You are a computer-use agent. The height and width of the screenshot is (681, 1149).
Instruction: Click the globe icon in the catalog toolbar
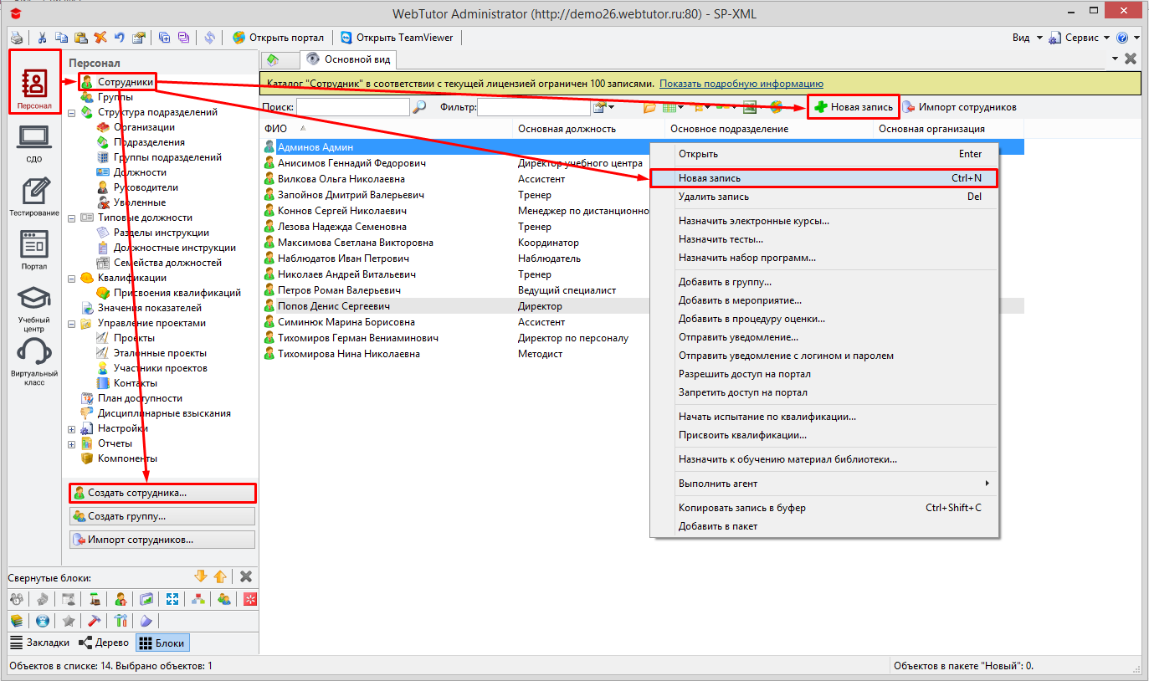click(776, 107)
